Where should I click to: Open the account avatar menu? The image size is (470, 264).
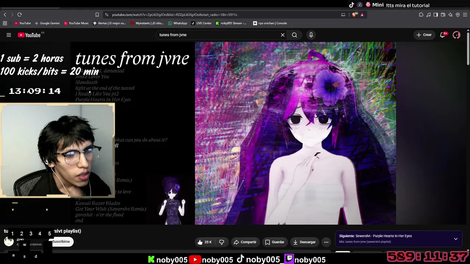coord(456,35)
